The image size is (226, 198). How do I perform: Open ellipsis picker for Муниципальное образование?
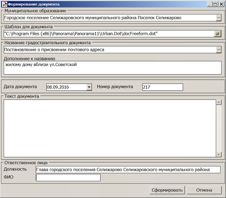(x=219, y=18)
